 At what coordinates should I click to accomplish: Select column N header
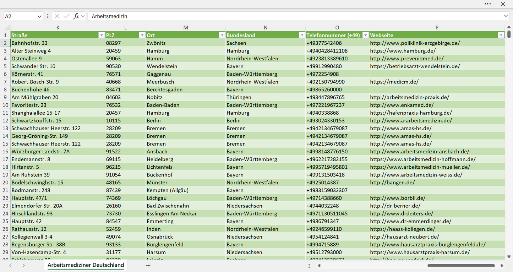(266, 27)
